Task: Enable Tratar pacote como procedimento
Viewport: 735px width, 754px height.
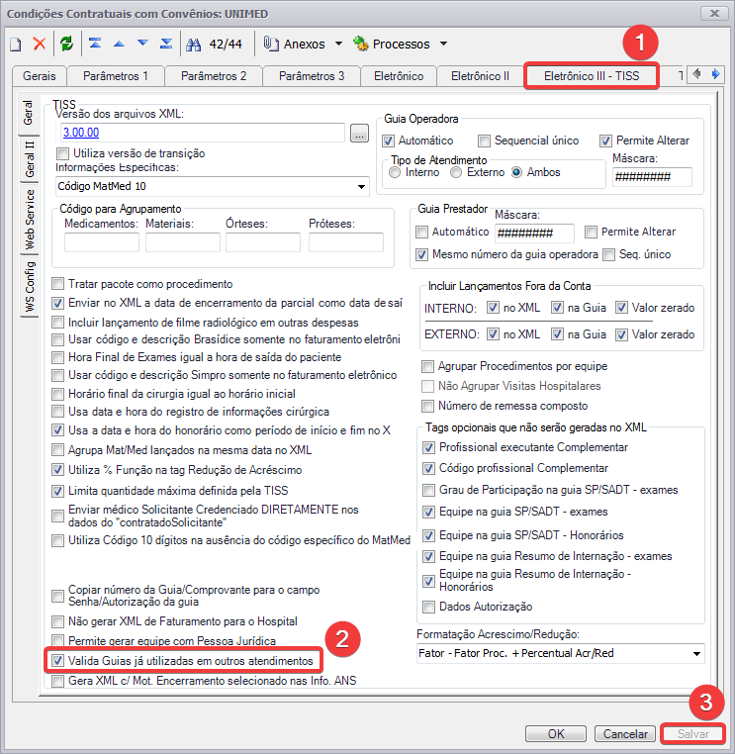Action: [57, 284]
